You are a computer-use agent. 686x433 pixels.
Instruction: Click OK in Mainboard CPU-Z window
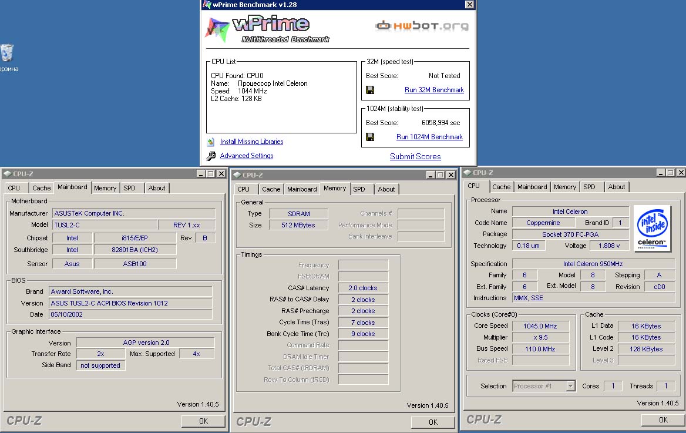tap(203, 421)
